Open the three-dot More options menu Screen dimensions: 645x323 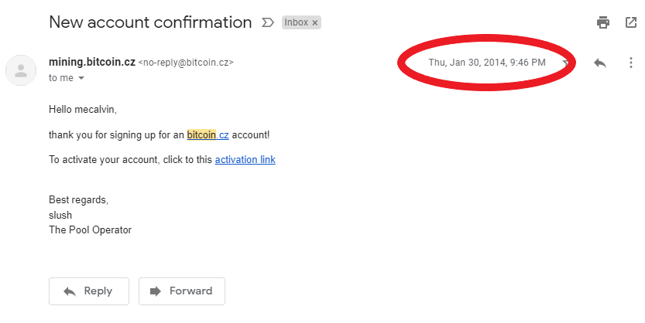630,63
